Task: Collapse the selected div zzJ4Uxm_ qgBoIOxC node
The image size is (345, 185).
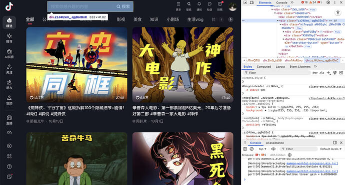Action: click(277, 20)
